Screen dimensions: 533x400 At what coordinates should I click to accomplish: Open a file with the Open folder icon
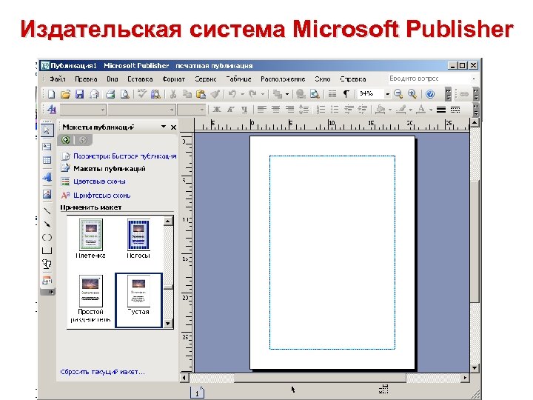pyautogui.click(x=65, y=94)
